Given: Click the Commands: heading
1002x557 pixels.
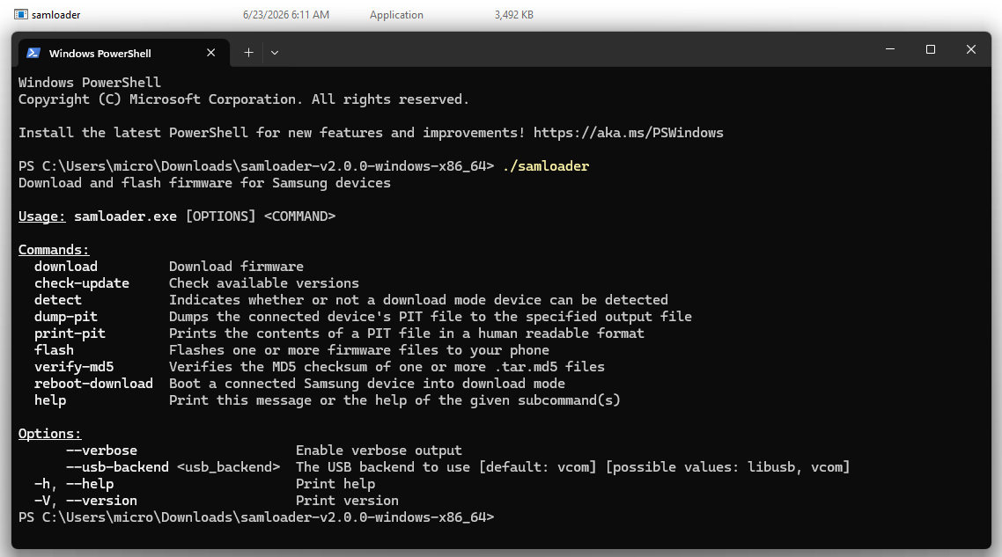Looking at the screenshot, I should pos(54,250).
